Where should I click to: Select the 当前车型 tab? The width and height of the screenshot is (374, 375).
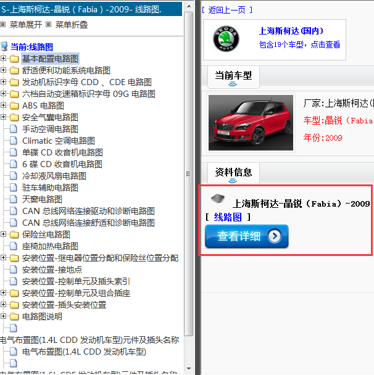(x=233, y=76)
